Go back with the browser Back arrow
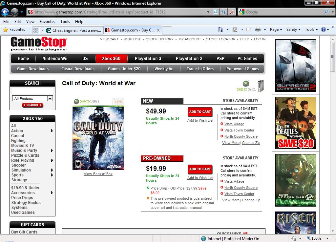The height and width of the screenshot is (242, 336). tap(5, 12)
